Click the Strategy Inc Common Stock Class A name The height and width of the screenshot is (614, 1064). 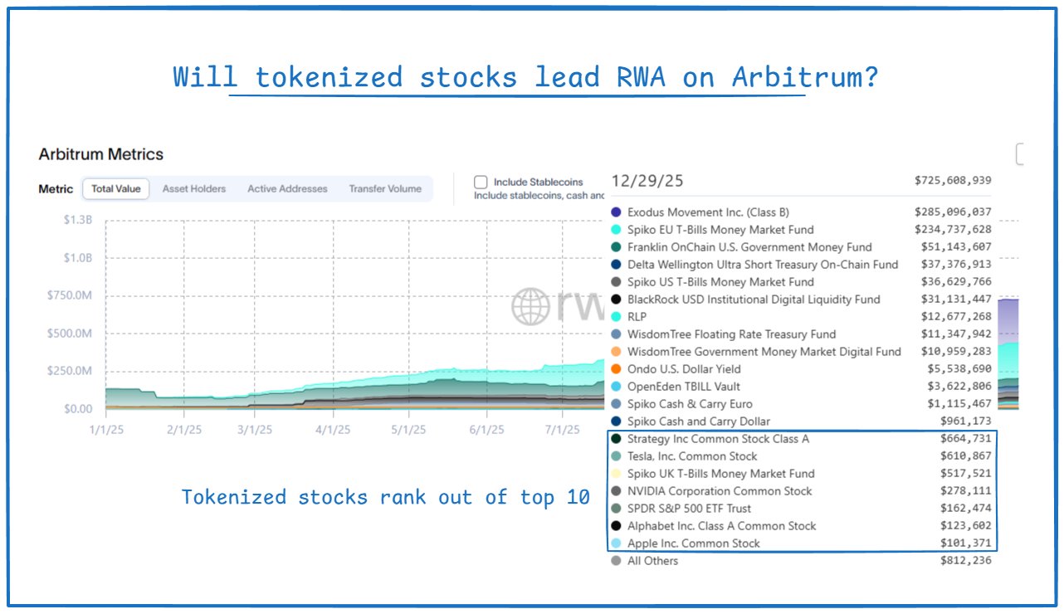pos(718,439)
